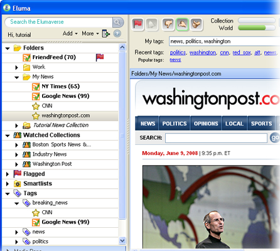Click the sign-out door icon beside More
Screen dimensions: 280x251
(106, 34)
